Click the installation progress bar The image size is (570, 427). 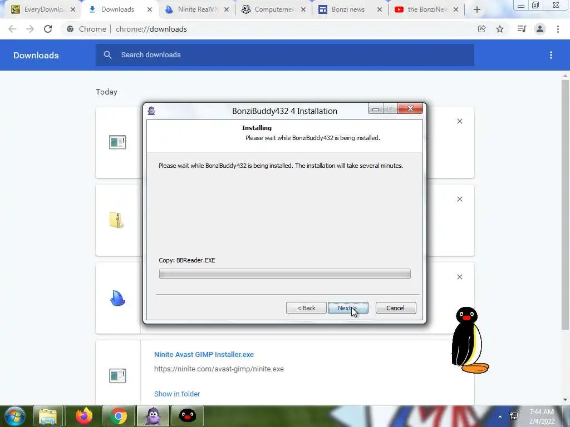(284, 274)
